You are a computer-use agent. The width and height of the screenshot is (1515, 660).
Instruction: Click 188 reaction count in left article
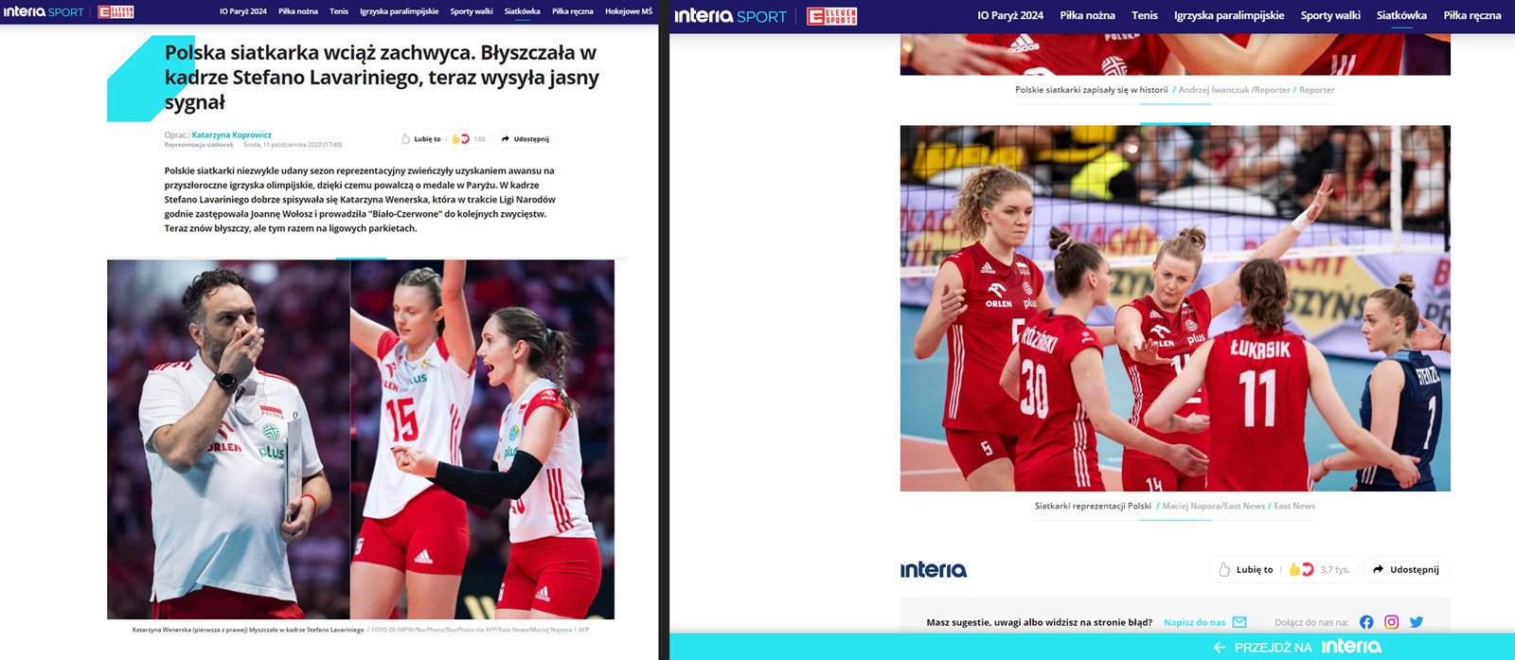(x=480, y=139)
